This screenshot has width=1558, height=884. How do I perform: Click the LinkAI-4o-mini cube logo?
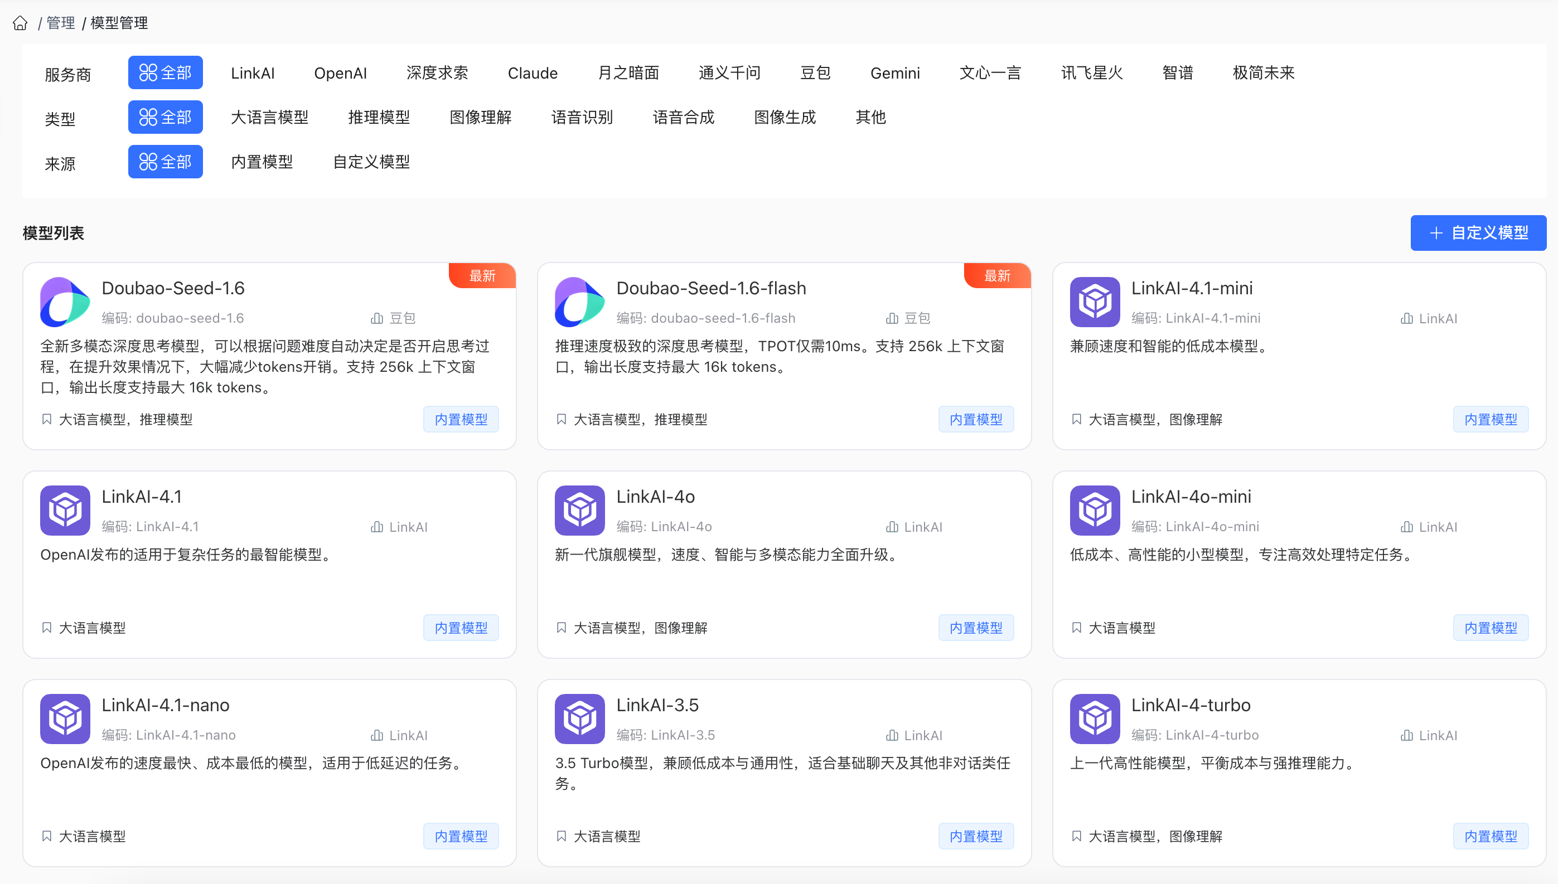1095,510
